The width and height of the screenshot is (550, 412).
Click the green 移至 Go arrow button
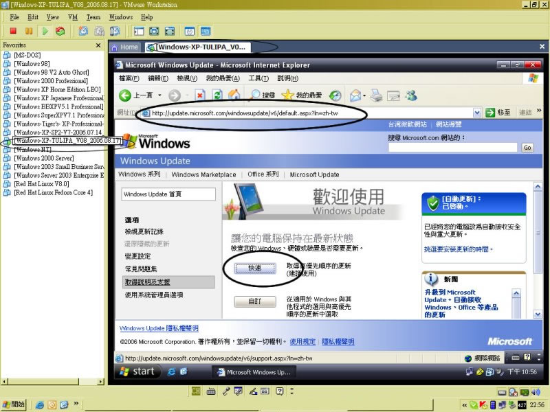coord(498,113)
